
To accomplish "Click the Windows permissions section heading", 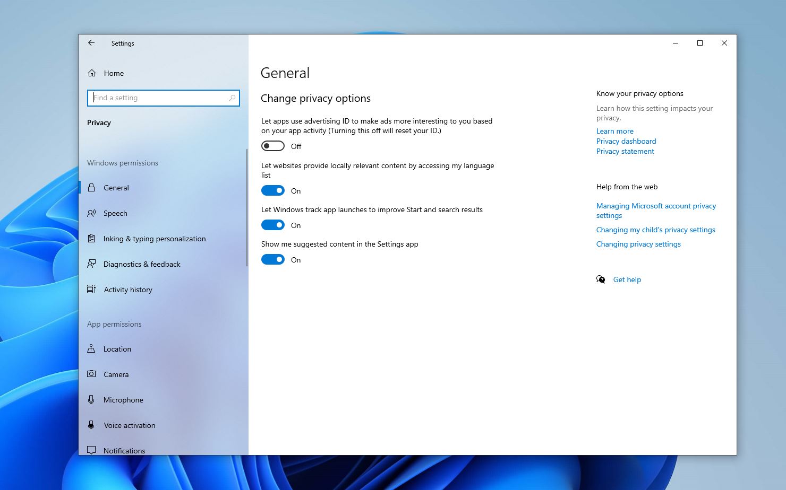I will point(123,163).
